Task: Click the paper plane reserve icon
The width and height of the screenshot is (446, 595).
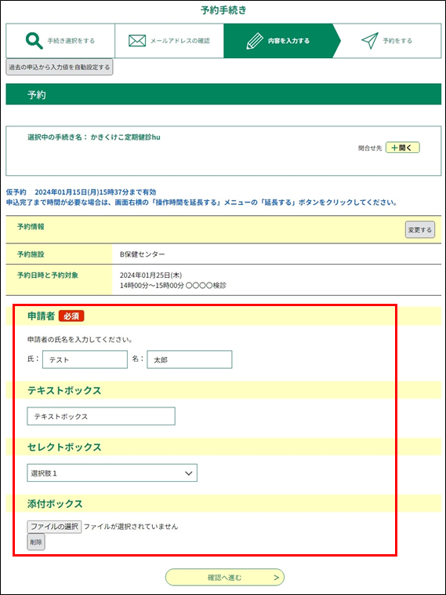Action: coord(370,41)
